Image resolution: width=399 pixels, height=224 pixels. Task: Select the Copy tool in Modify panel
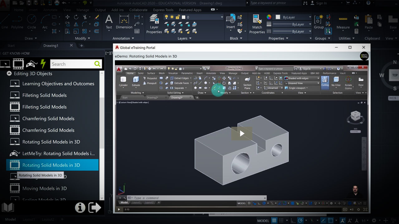click(67, 24)
